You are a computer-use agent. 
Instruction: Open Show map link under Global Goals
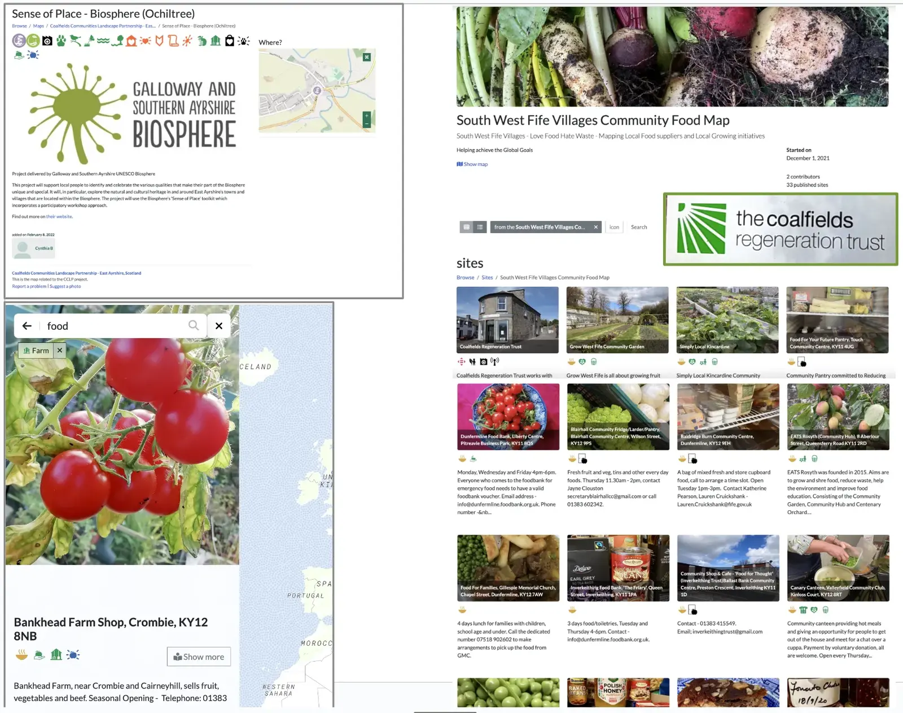(472, 164)
